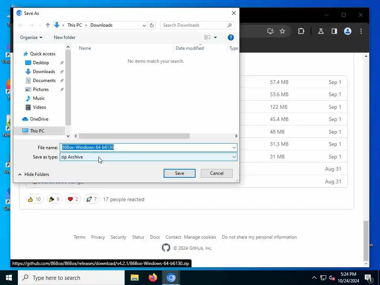Click GitHub logo in footer
This screenshot has width=380, height=285.
(166, 248)
